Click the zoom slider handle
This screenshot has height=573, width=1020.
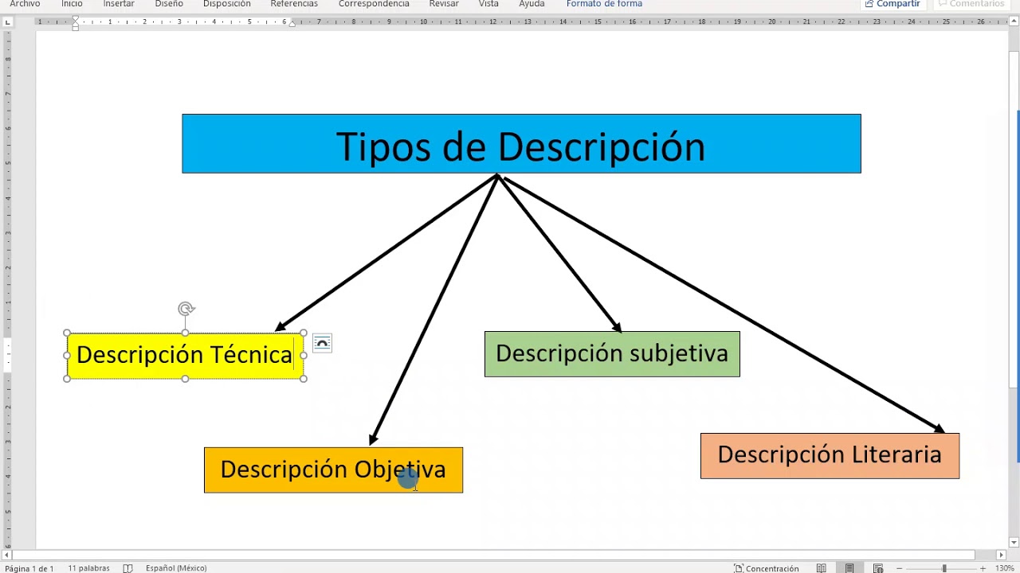[x=944, y=568]
